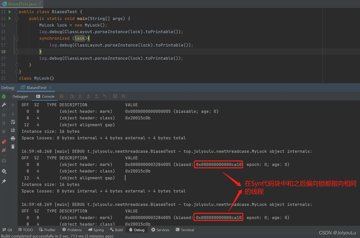Collapse BiasedTest class fold at line 12

coord(17,12)
